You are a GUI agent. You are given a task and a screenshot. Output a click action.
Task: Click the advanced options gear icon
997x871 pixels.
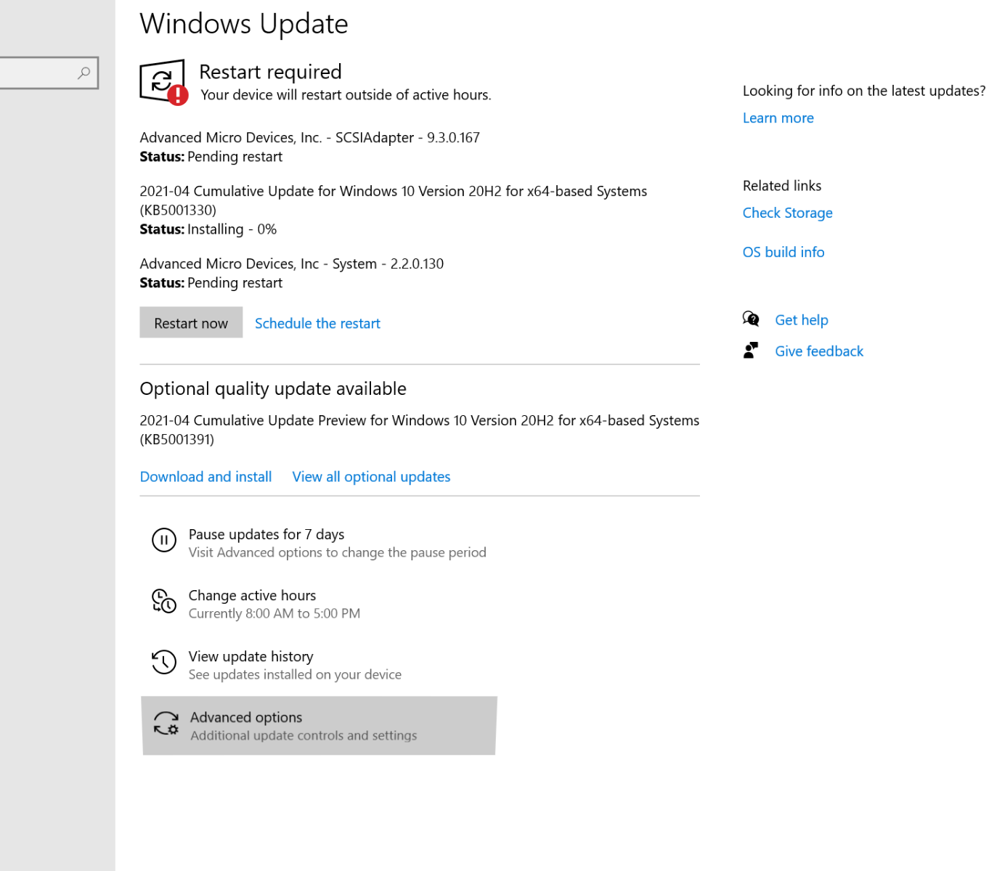tap(166, 723)
